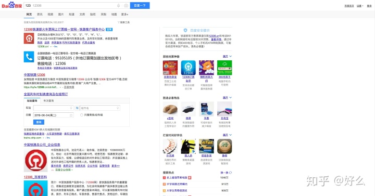Open the Chinese chess 将 game icon
The width and height of the screenshot is (375, 196).
(224, 146)
